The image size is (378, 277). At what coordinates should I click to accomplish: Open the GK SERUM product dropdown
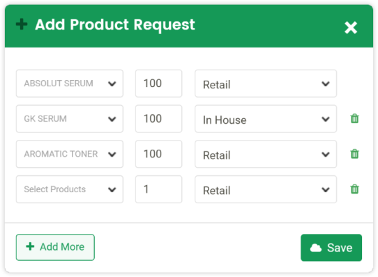tap(70, 118)
